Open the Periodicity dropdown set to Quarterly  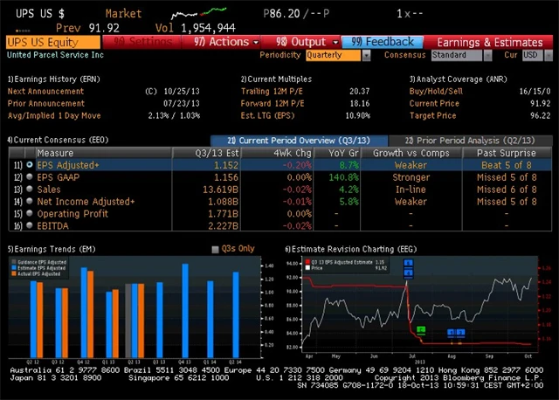[338, 55]
